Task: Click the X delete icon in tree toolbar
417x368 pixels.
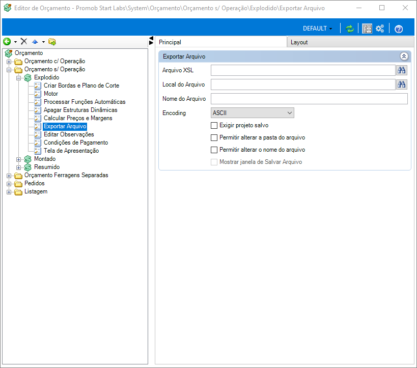Action: tap(24, 41)
